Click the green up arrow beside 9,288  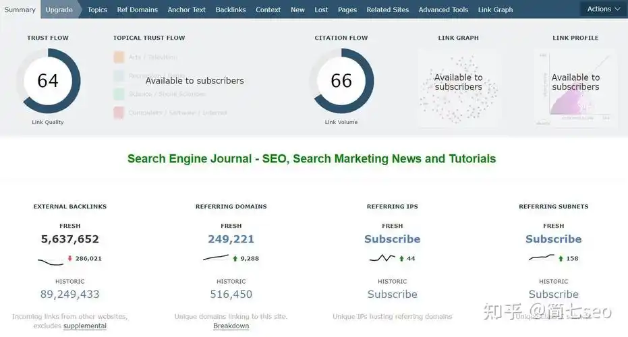[x=235, y=258]
